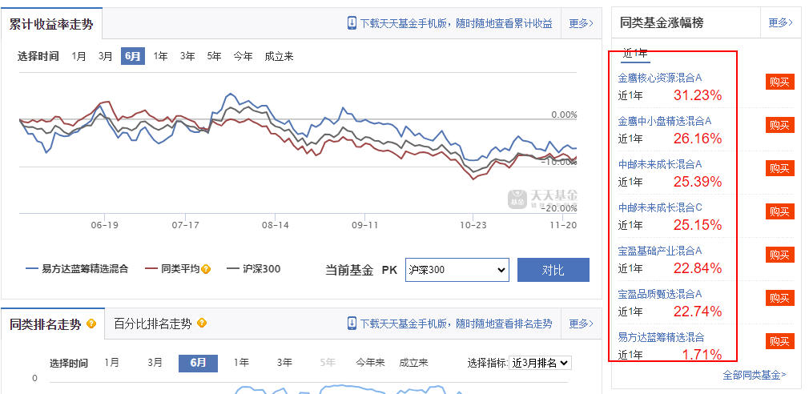
Task: Click the help icon next to 同类平均 legend
Action: pyautogui.click(x=206, y=269)
